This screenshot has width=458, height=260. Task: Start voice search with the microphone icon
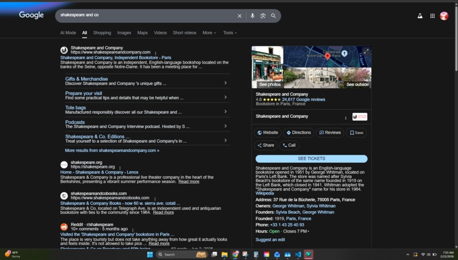coord(252,16)
